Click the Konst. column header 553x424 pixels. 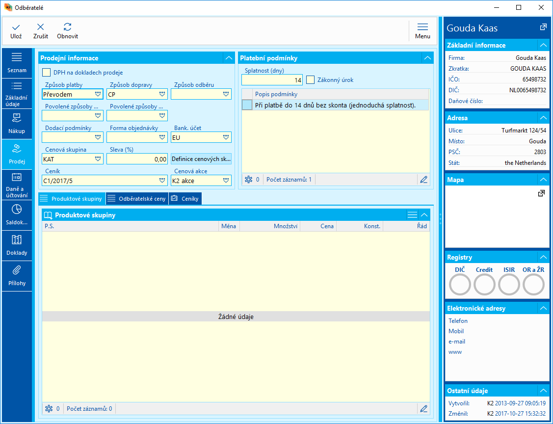click(360, 226)
